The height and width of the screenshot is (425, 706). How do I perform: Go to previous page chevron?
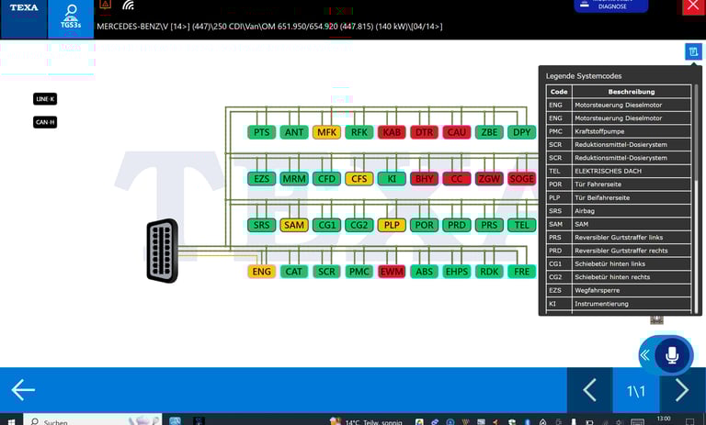589,390
